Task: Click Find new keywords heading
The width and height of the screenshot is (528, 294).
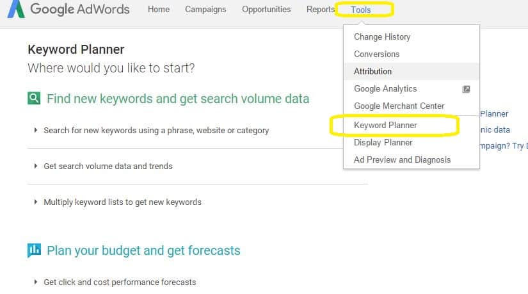Action: [178, 99]
